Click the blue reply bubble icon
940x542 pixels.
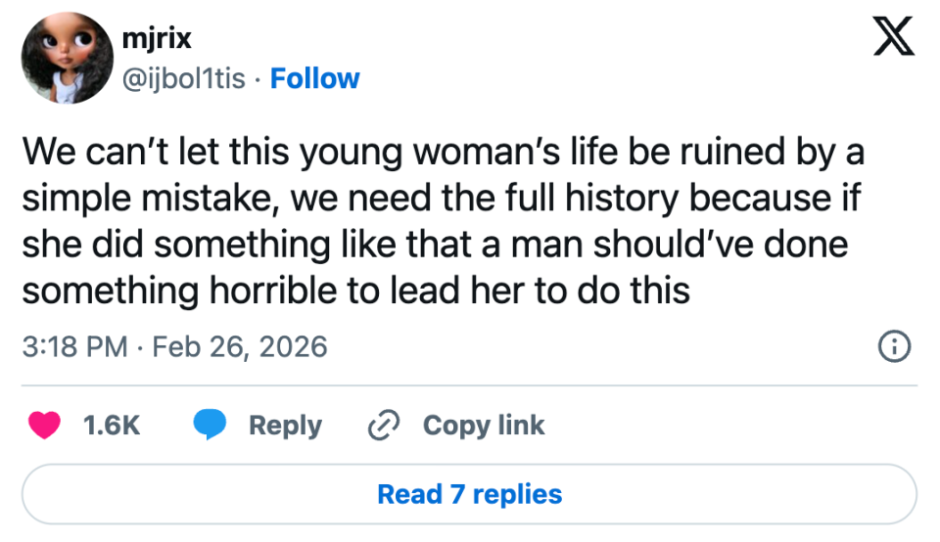click(x=210, y=426)
